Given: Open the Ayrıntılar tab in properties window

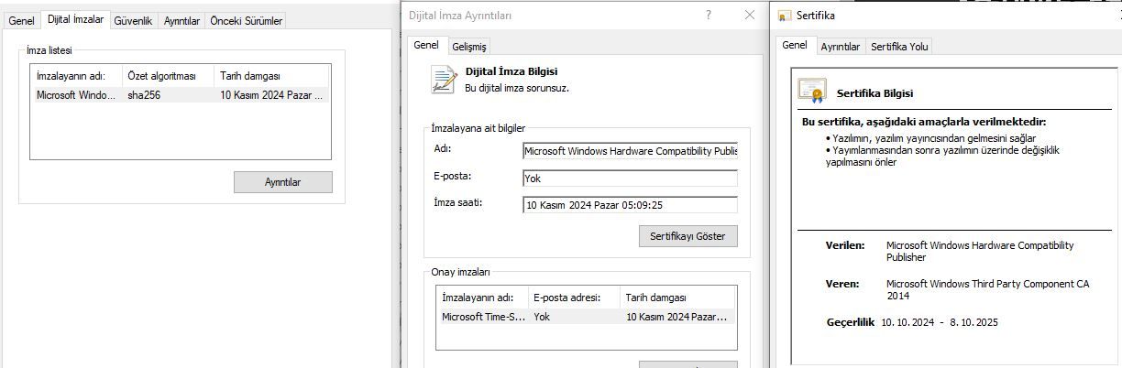Looking at the screenshot, I should click(181, 20).
